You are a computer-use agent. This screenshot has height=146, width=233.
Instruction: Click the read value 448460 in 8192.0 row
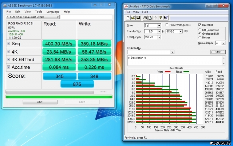coord(219,122)
